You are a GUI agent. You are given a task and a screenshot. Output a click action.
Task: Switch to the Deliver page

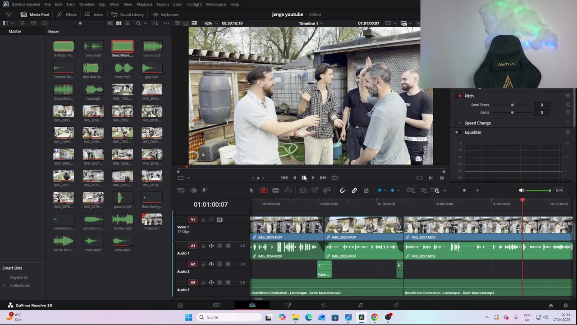coord(396,305)
